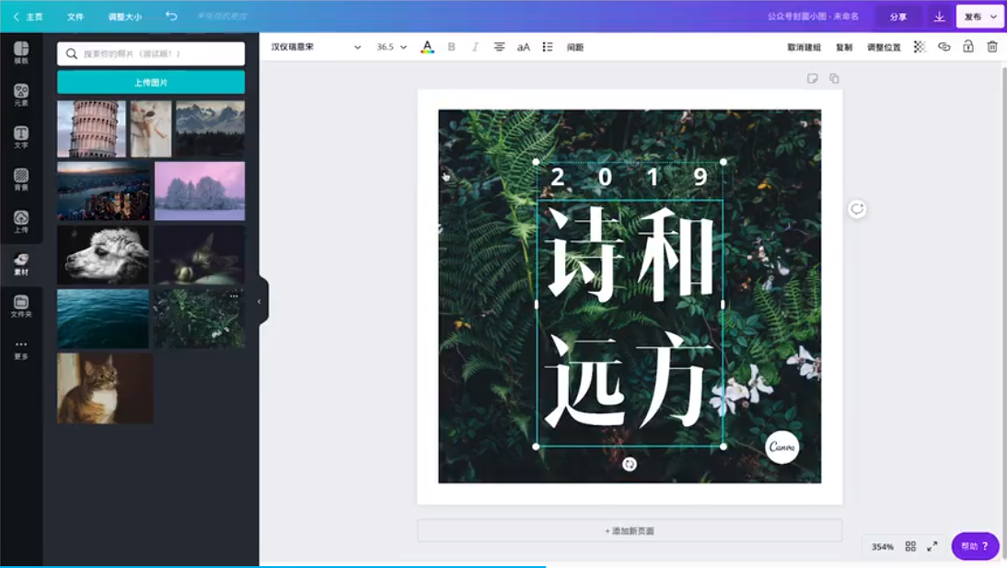Screen dimensions: 1007x568
Task: Click the rotate handle below selection
Action: coord(630,464)
